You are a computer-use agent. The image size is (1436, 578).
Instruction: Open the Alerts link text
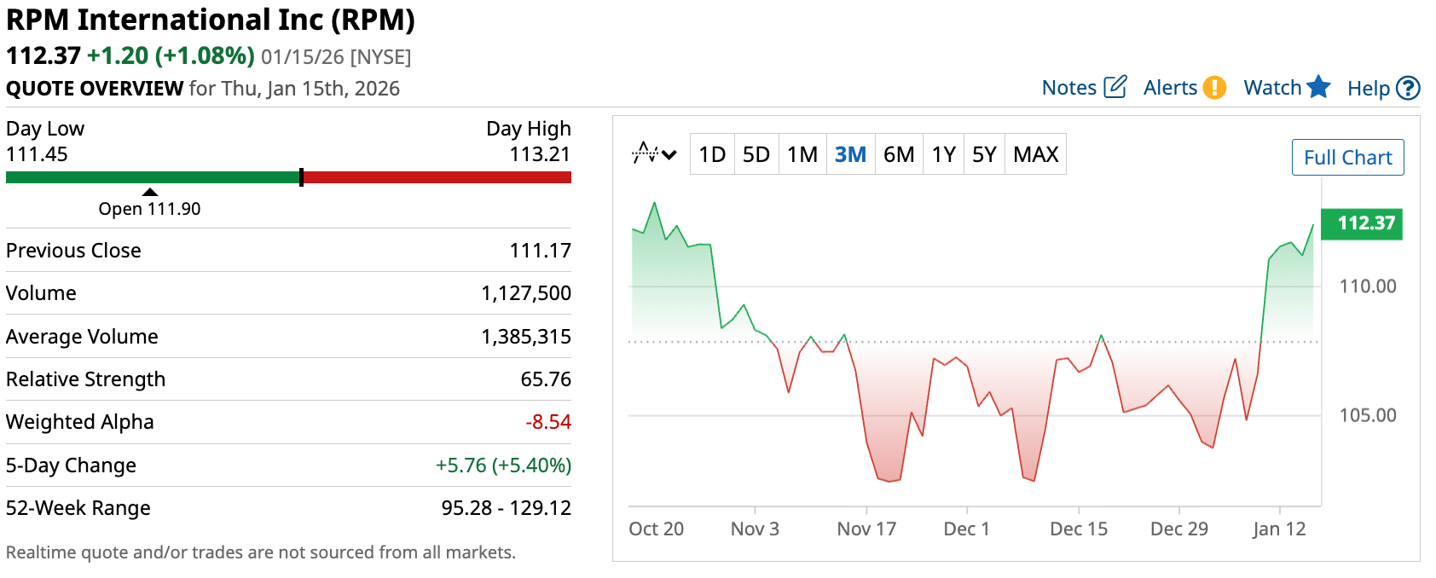[x=1170, y=88]
